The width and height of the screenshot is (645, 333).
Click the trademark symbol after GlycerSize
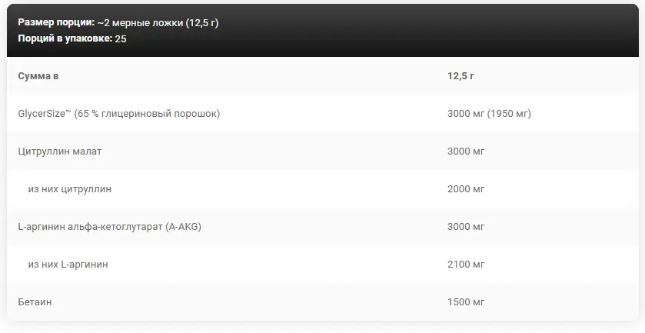69,112
